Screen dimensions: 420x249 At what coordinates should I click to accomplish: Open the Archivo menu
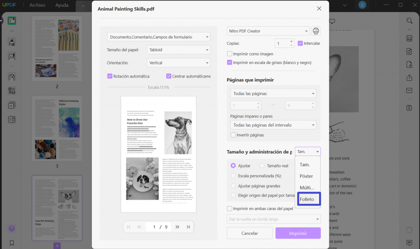[37, 5]
